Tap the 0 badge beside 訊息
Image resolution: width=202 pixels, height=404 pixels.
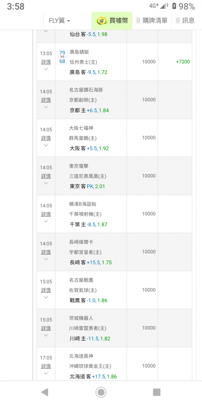click(x=178, y=21)
